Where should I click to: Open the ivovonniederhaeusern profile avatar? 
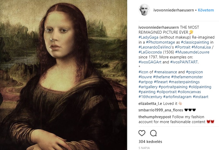click(144, 10)
